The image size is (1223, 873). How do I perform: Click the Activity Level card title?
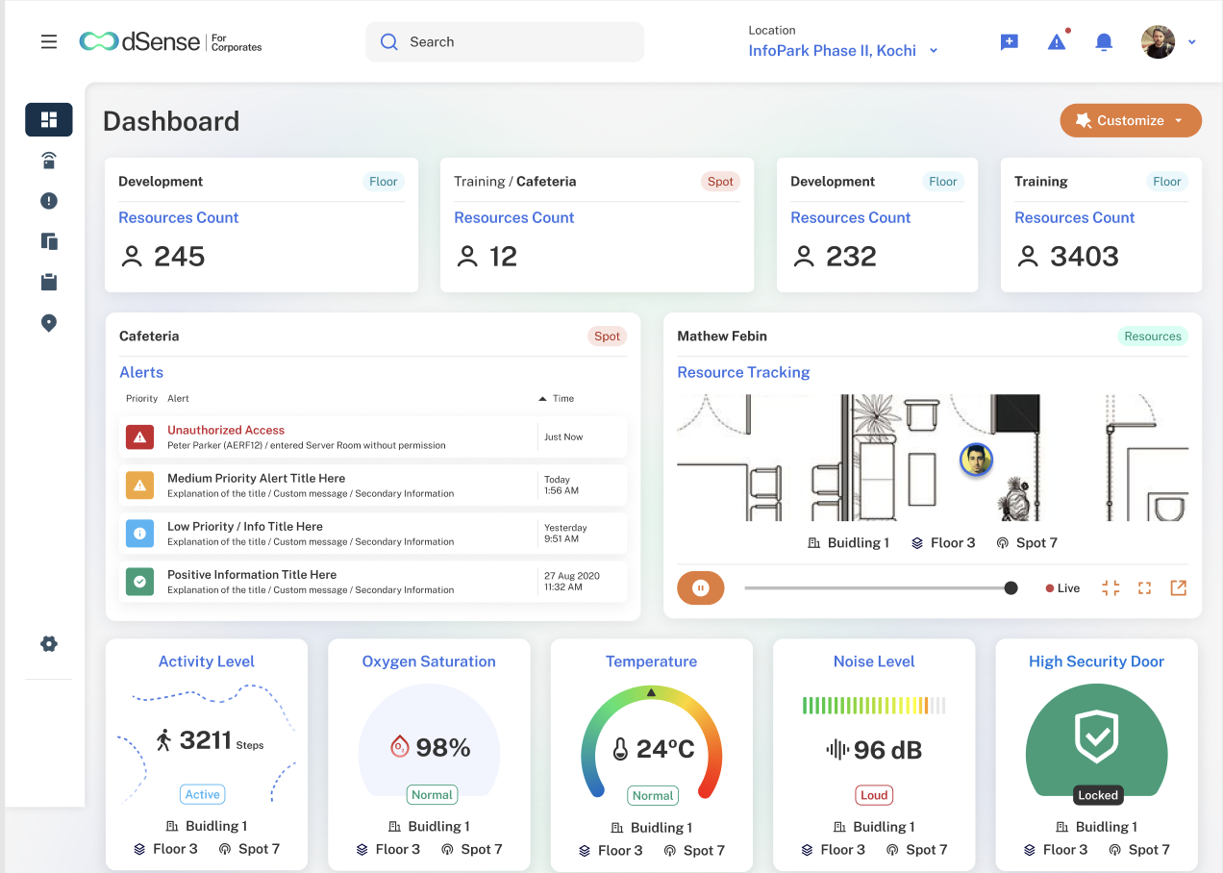point(207,661)
